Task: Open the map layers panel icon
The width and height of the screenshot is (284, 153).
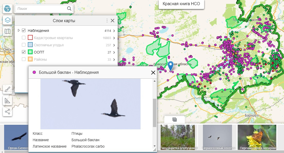Action: click(x=7, y=20)
